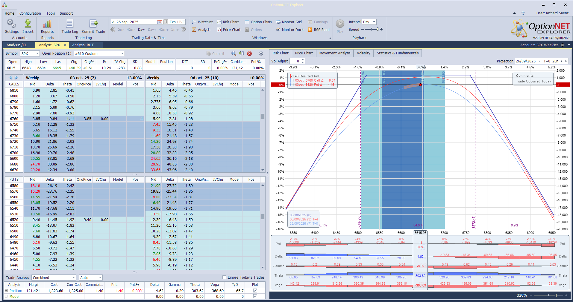This screenshot has height=302, width=573.
Task: Expand the Model row in analysis table
Action: pos(6,296)
